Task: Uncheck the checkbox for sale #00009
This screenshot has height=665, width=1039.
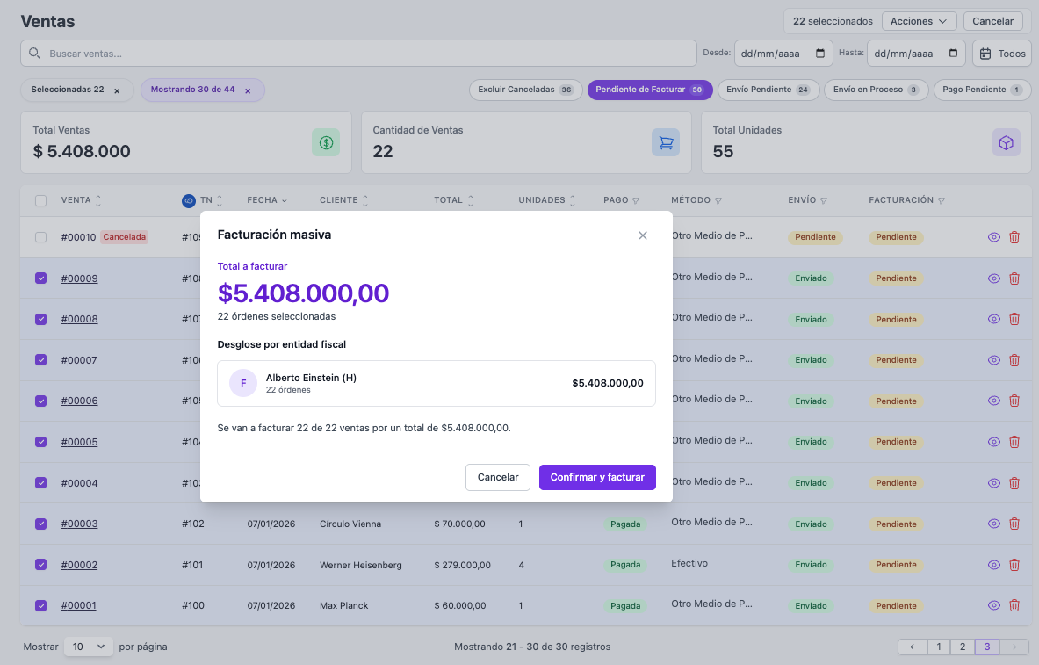Action: 40,278
